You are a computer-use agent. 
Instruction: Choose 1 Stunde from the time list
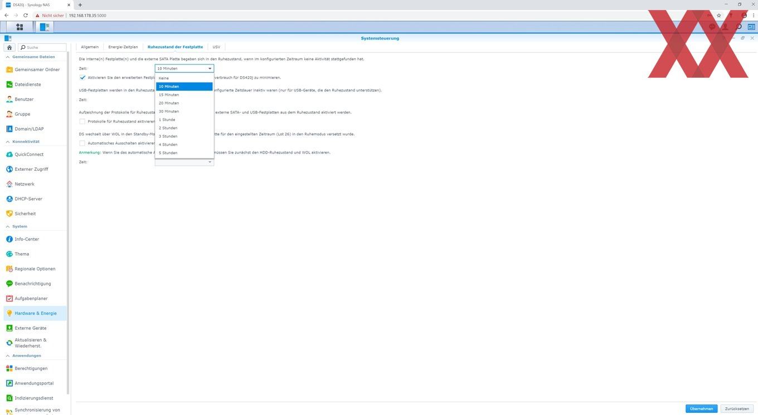click(x=184, y=120)
